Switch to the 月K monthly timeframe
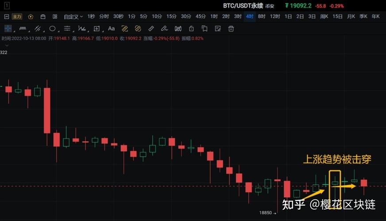The height and width of the screenshot is (221, 386). tap(351, 16)
